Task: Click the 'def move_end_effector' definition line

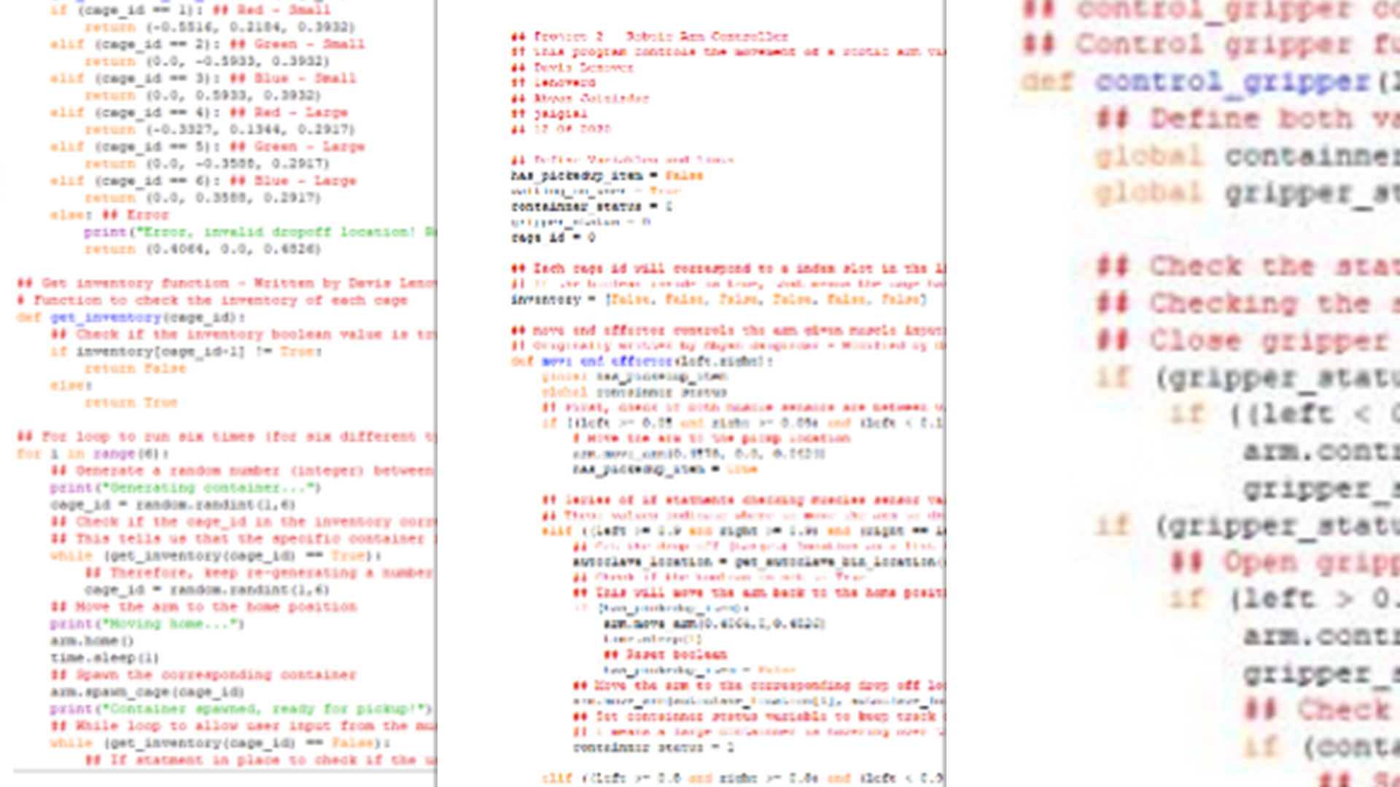Action: click(642, 361)
